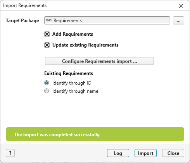Image resolution: width=190 pixels, height=163 pixels.
Task: Click the Target Package label
Action: point(22,21)
